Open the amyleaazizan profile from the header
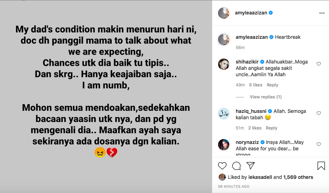 tap(251, 13)
